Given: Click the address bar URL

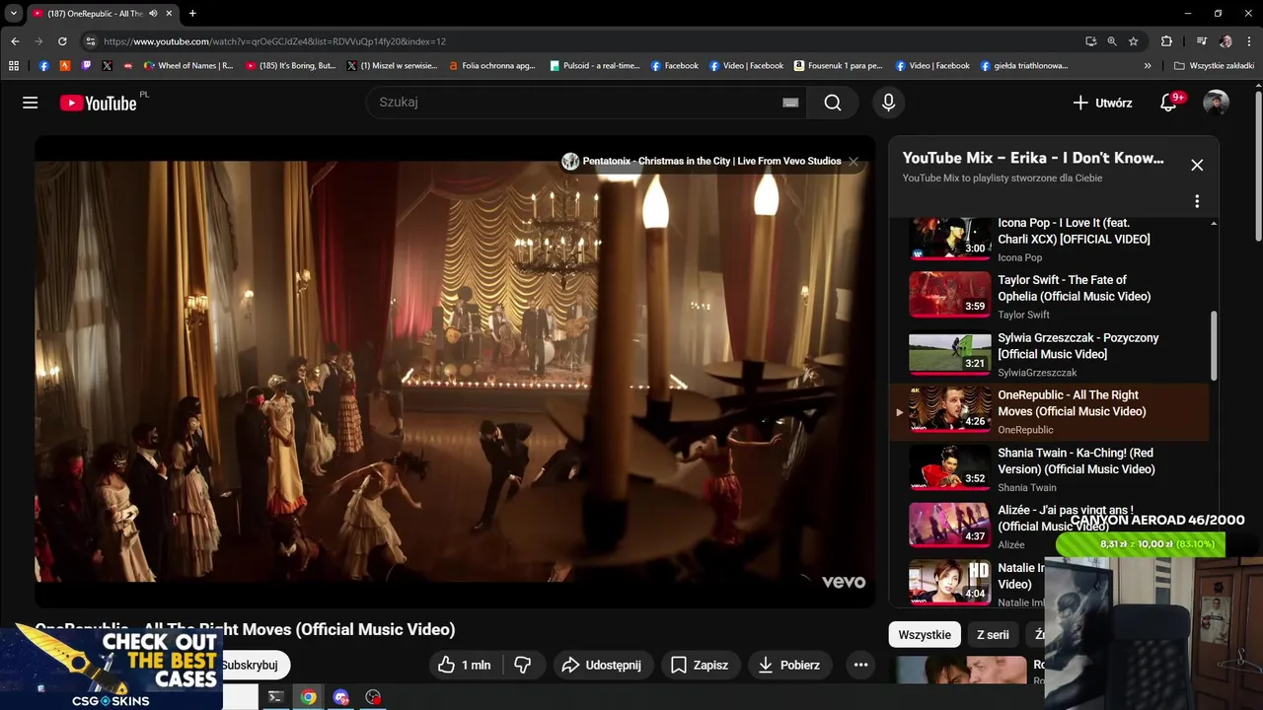Looking at the screenshot, I should pos(274,41).
